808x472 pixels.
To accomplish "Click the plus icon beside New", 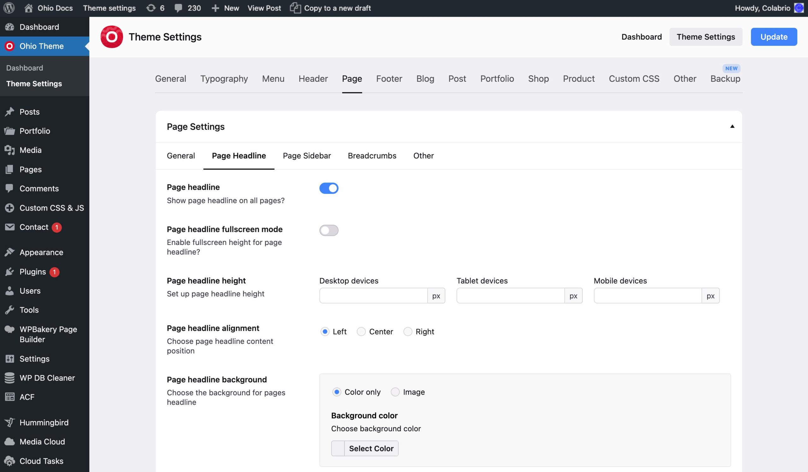I will [x=216, y=8].
